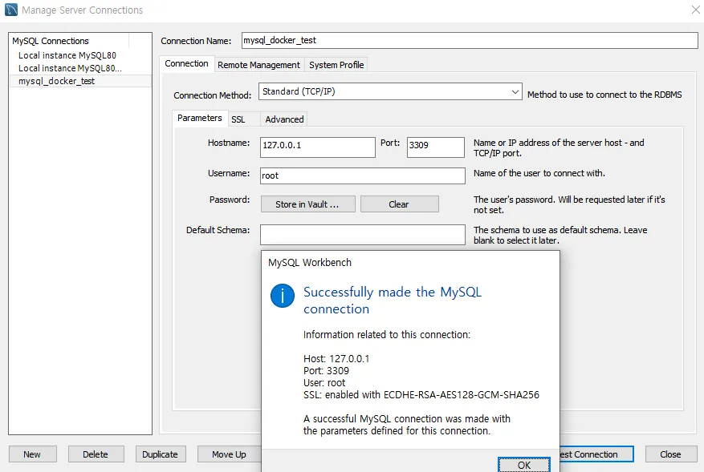This screenshot has width=704, height=472.
Task: Click the Close button at bottom right
Action: [670, 454]
